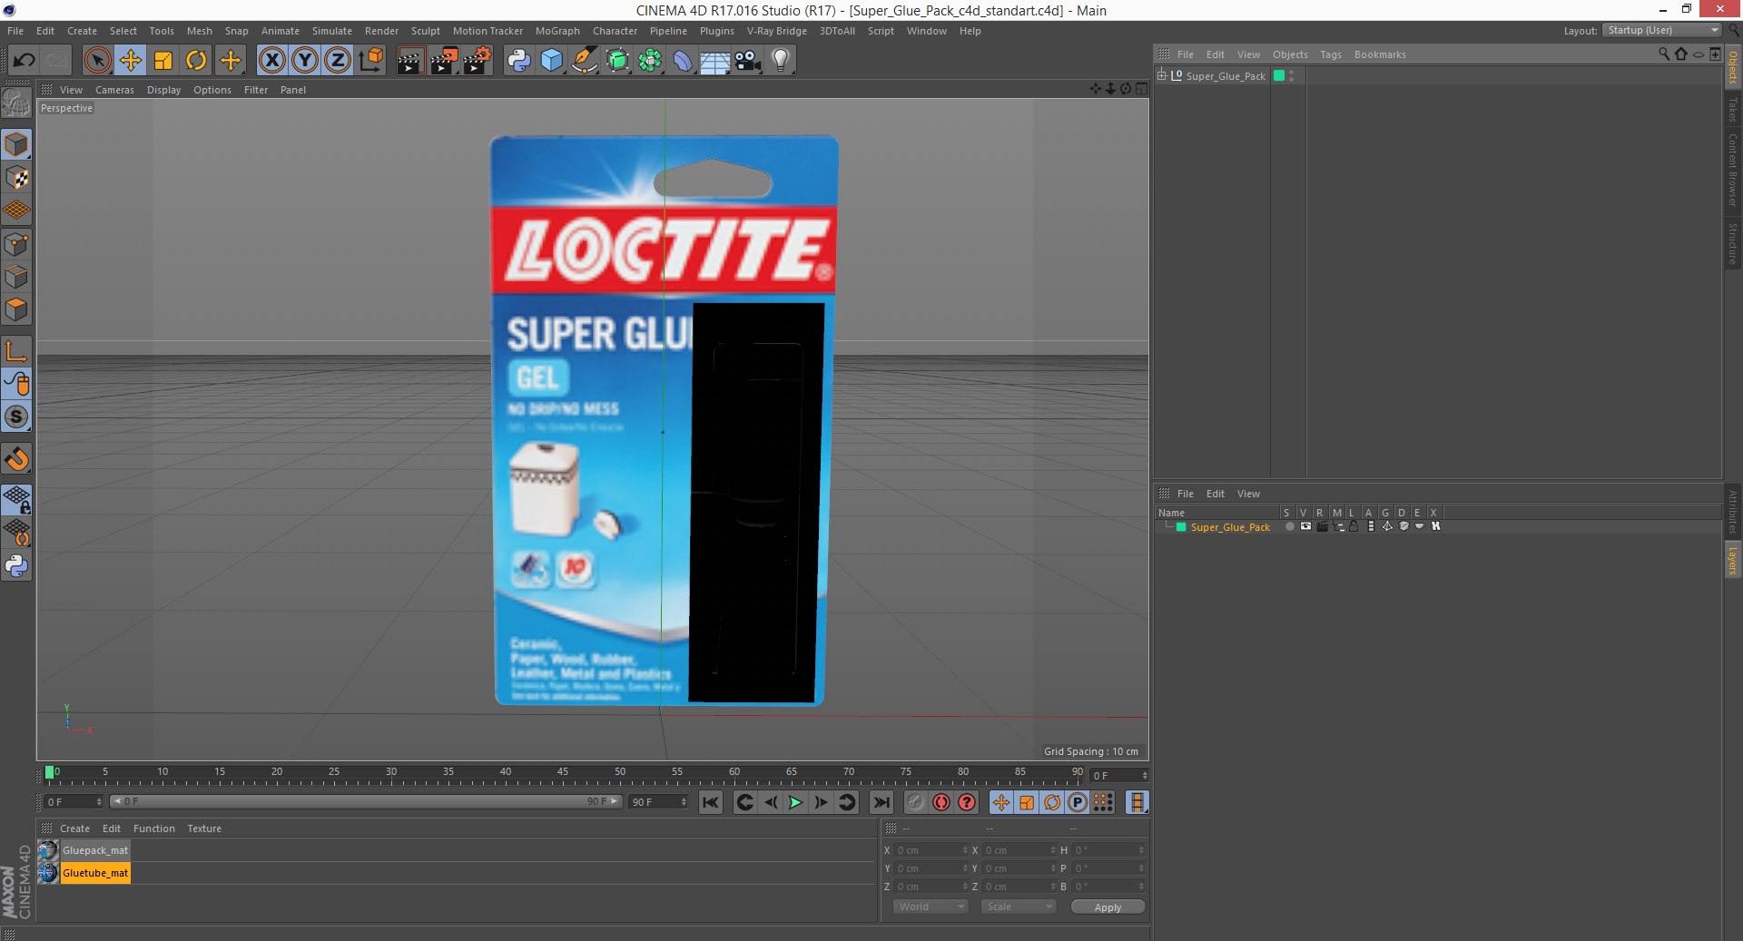The height and width of the screenshot is (941, 1743).
Task: Enable Make Editable in left toolbar
Action: coord(16,103)
